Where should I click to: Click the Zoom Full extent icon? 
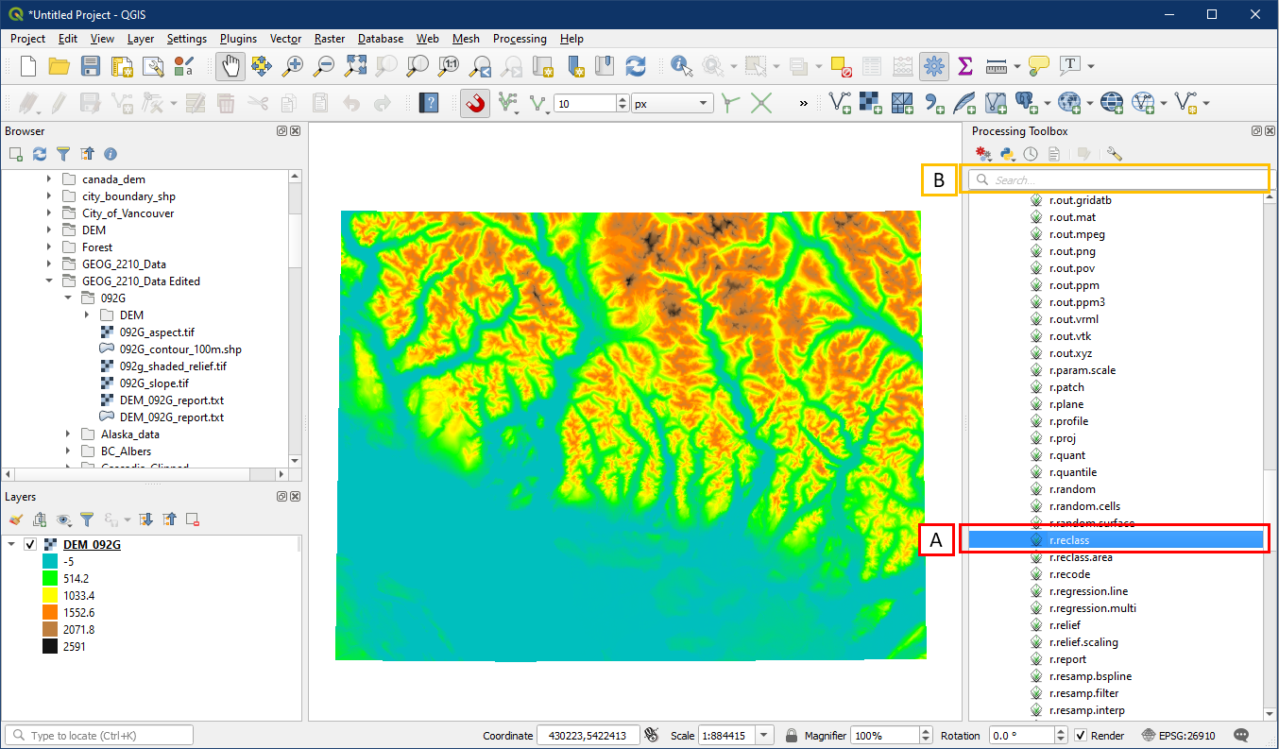click(x=355, y=66)
